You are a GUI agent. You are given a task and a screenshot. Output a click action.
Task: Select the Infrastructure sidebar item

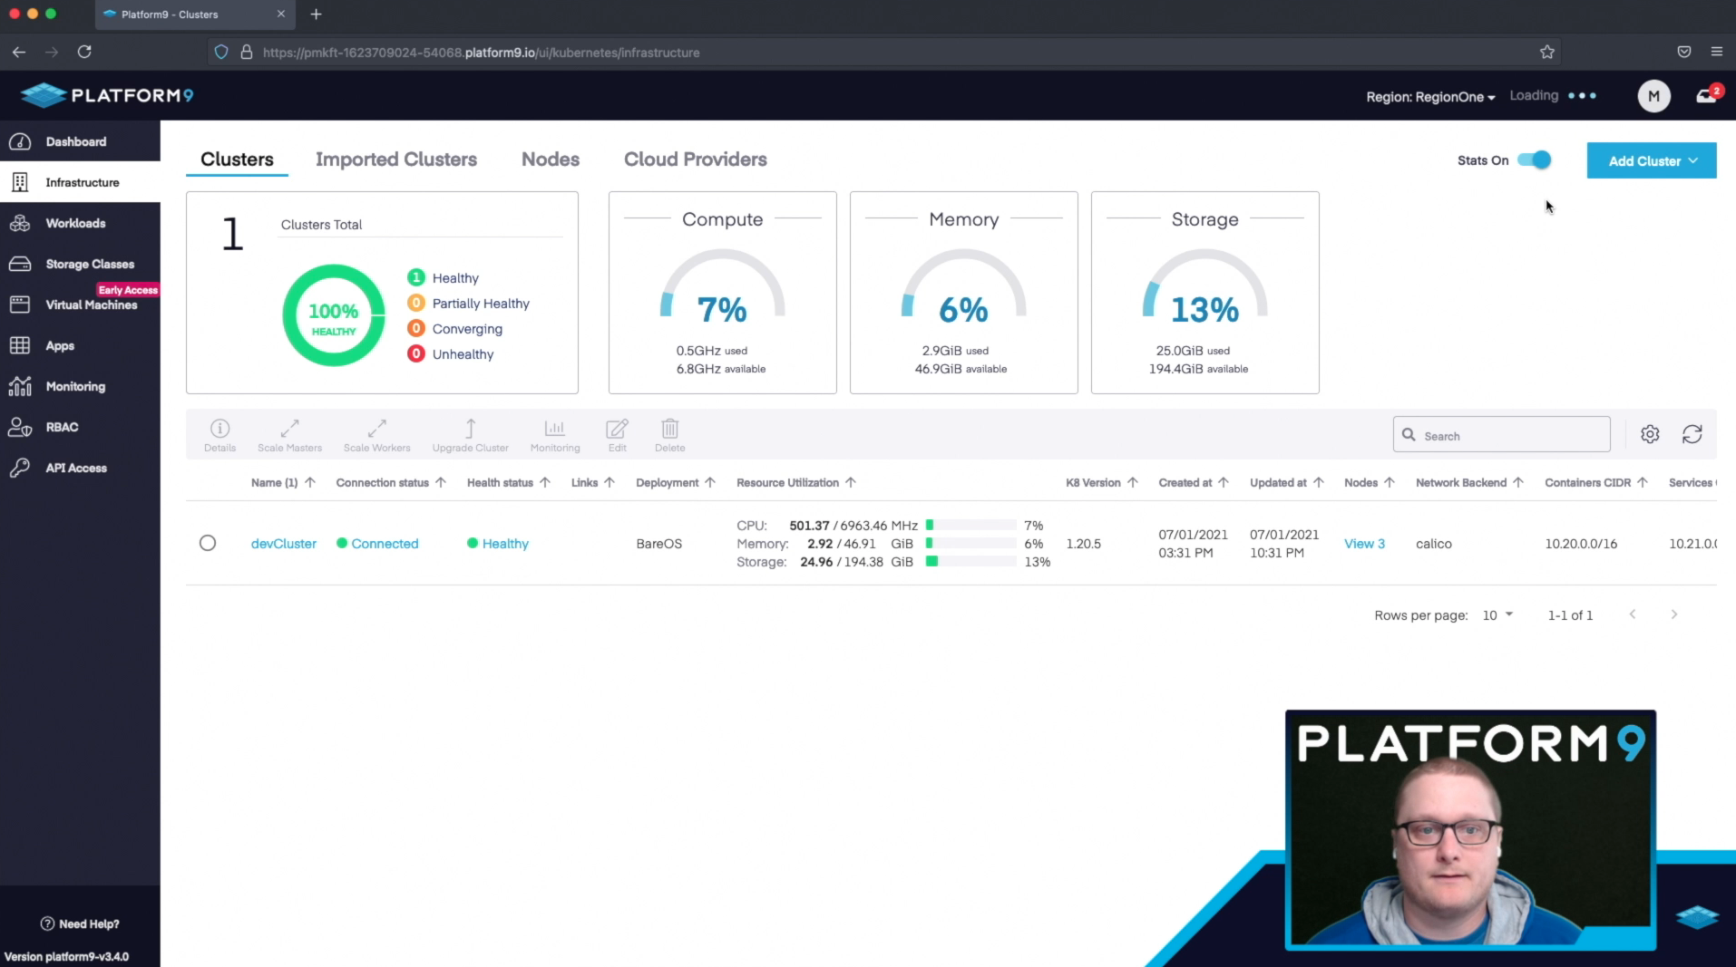(80, 182)
